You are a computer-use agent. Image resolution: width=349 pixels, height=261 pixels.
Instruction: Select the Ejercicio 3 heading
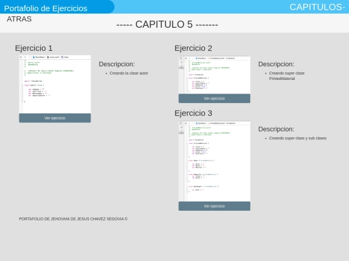click(193, 113)
